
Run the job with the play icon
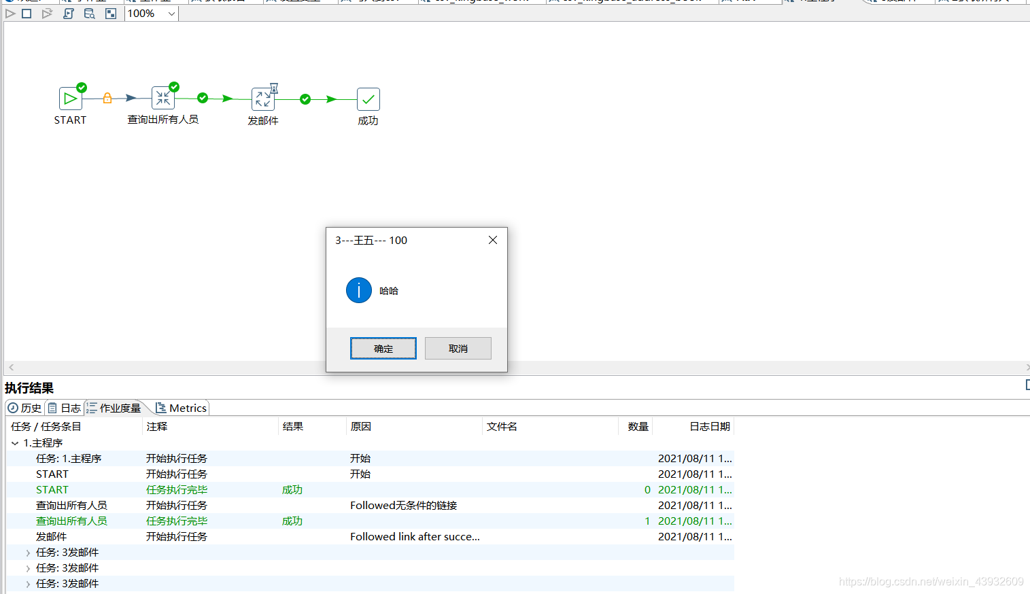[x=10, y=14]
